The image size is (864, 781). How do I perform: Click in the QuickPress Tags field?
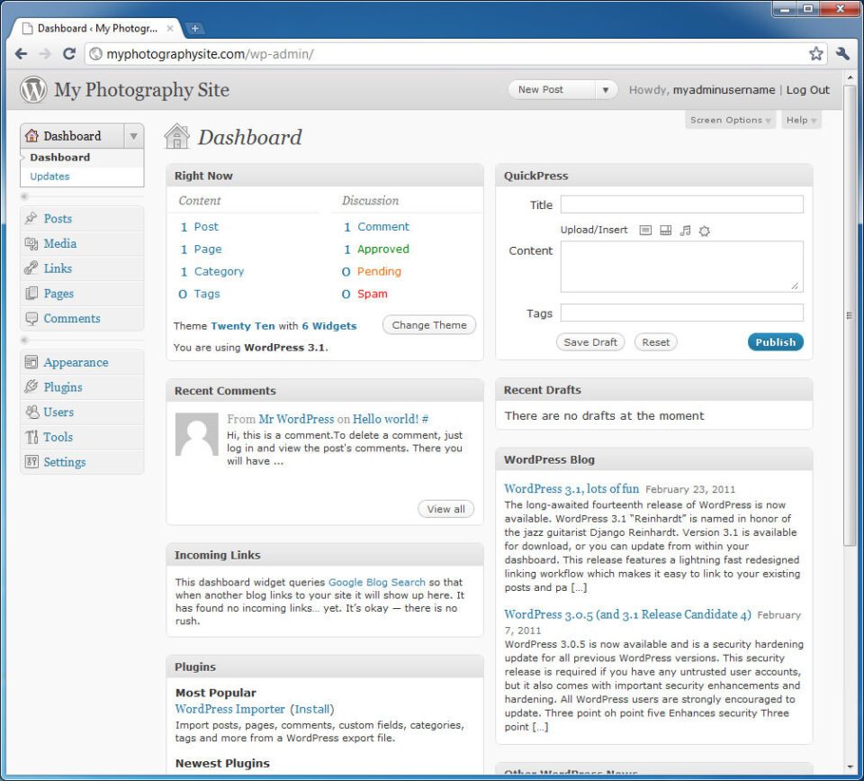click(681, 313)
